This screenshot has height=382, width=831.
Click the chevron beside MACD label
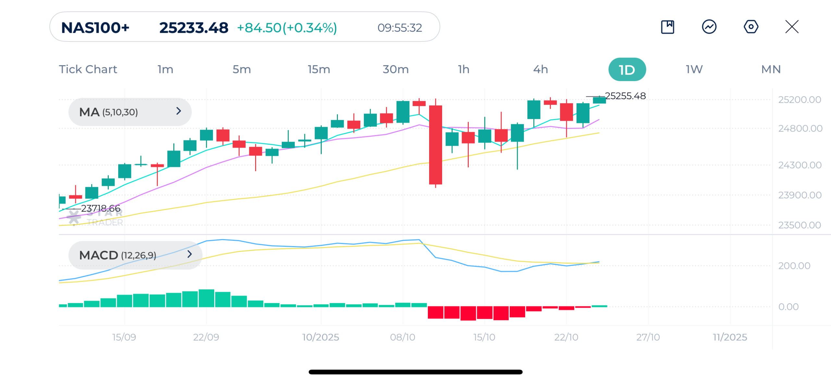[190, 254]
